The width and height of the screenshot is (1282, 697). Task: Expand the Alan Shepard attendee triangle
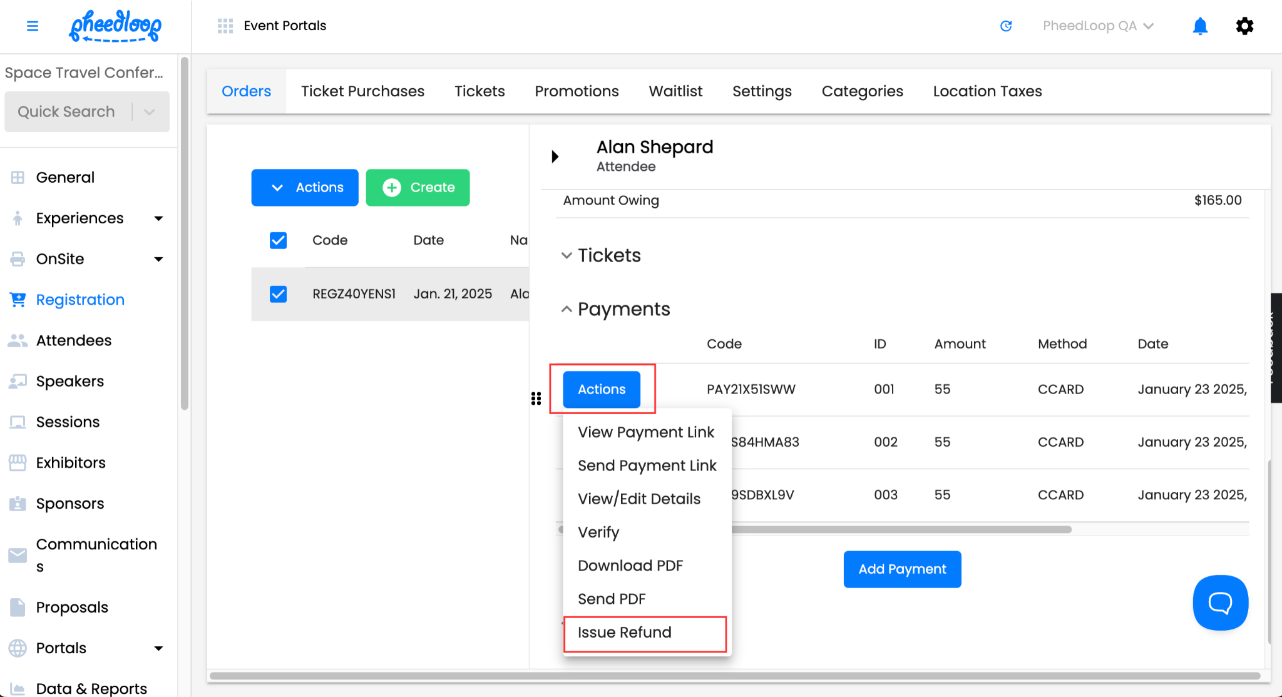pos(555,156)
